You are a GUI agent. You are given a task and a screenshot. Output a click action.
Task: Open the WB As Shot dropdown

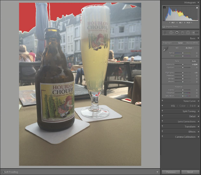pos(190,48)
